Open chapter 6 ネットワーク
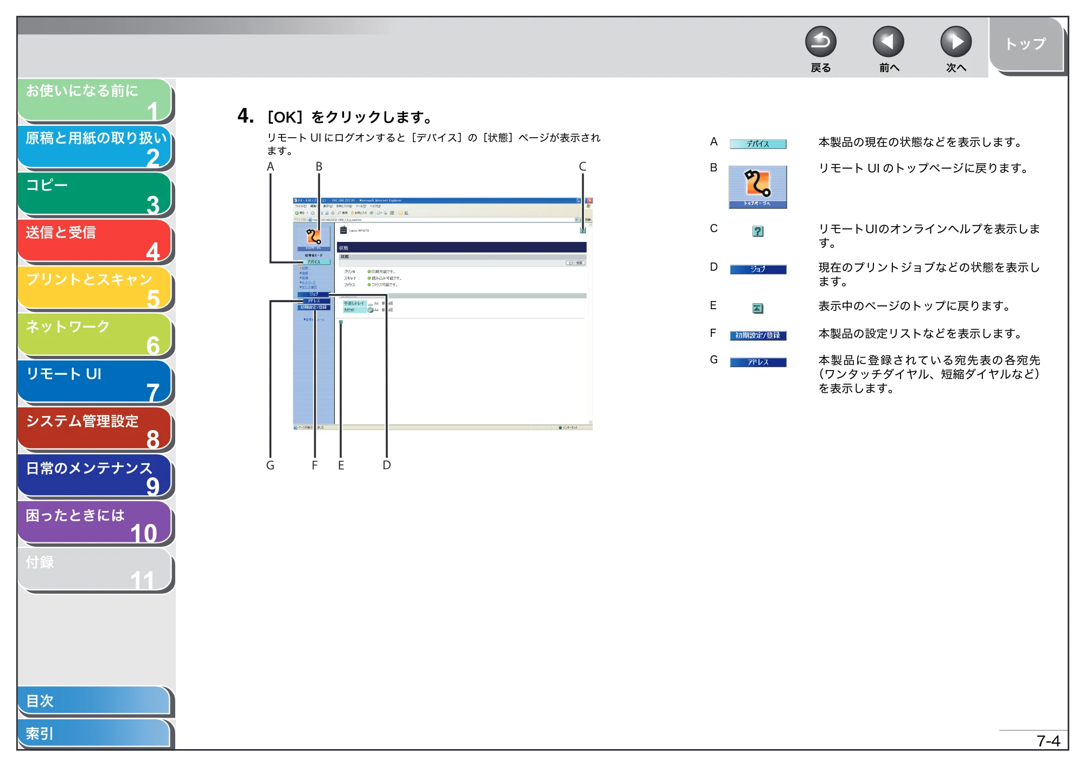Viewport: 1085px width, 767px height. tap(95, 336)
